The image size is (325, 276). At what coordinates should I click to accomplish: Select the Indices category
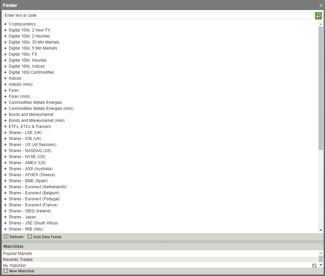(15, 78)
